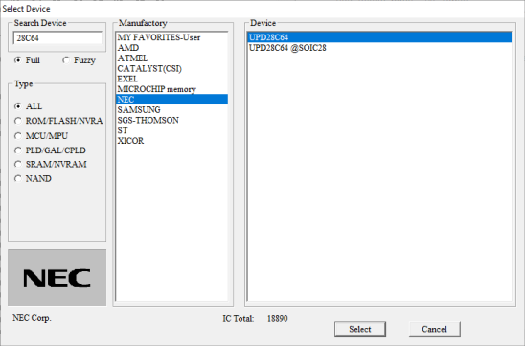The width and height of the screenshot is (525, 346).
Task: Select NEC in manufactory list
Action: pos(171,100)
